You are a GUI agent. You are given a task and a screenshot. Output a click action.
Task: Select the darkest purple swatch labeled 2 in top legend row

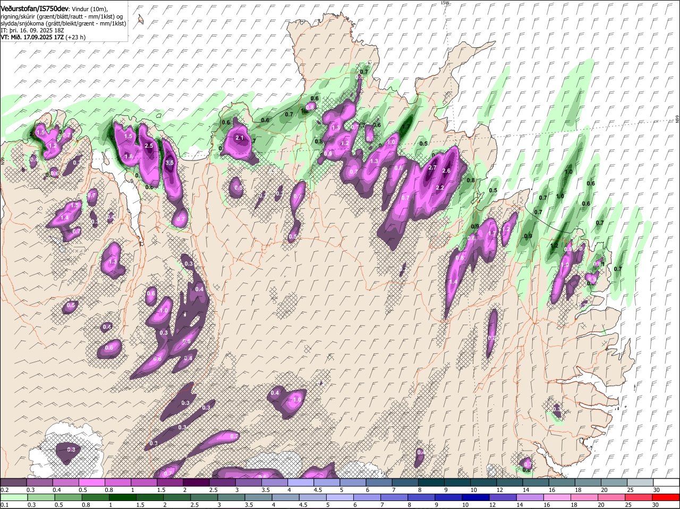tap(196, 482)
